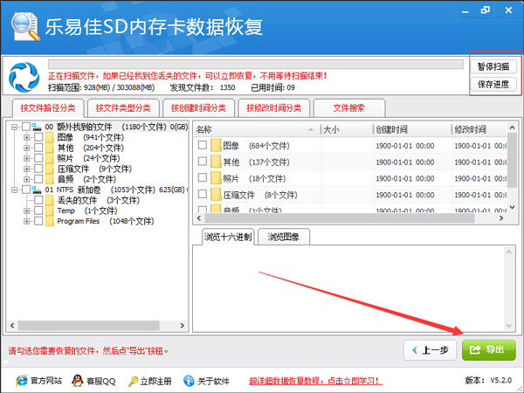Click folder icon of 丢失的文件 in tree
Image resolution: width=524 pixels, height=393 pixels.
[50, 200]
